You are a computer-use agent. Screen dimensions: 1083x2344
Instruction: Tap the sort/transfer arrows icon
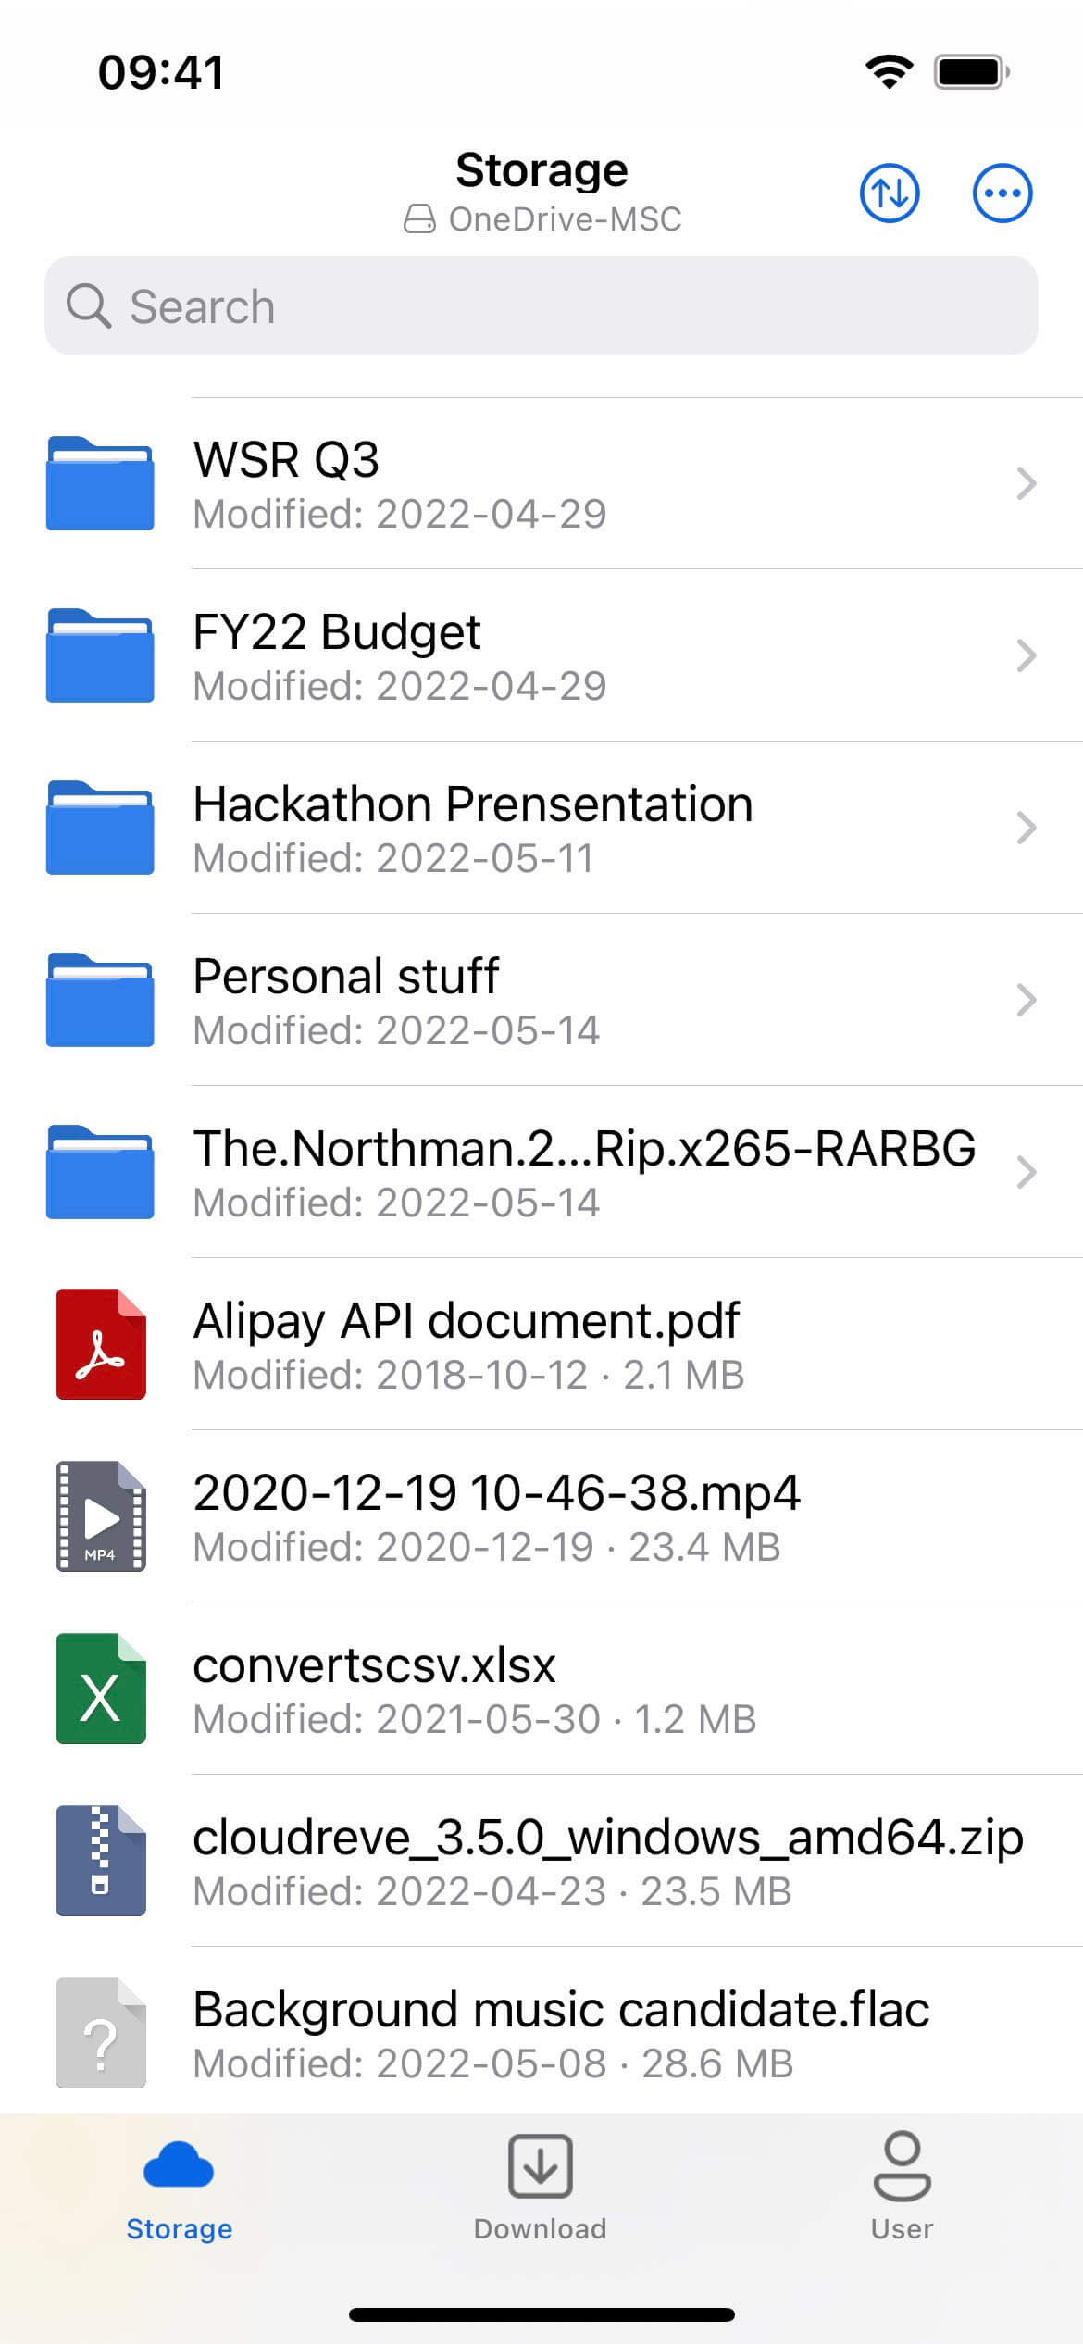click(x=889, y=193)
